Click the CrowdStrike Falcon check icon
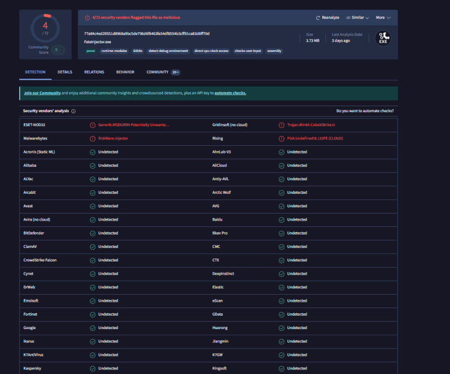Image resolution: width=450 pixels, height=374 pixels. 93,260
